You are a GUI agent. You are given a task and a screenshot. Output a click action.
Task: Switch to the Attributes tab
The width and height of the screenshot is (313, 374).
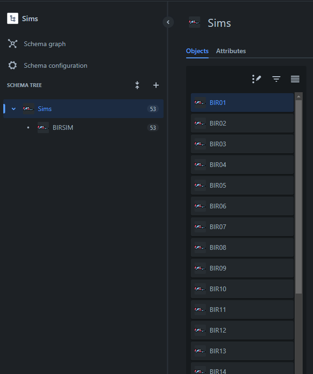(231, 51)
